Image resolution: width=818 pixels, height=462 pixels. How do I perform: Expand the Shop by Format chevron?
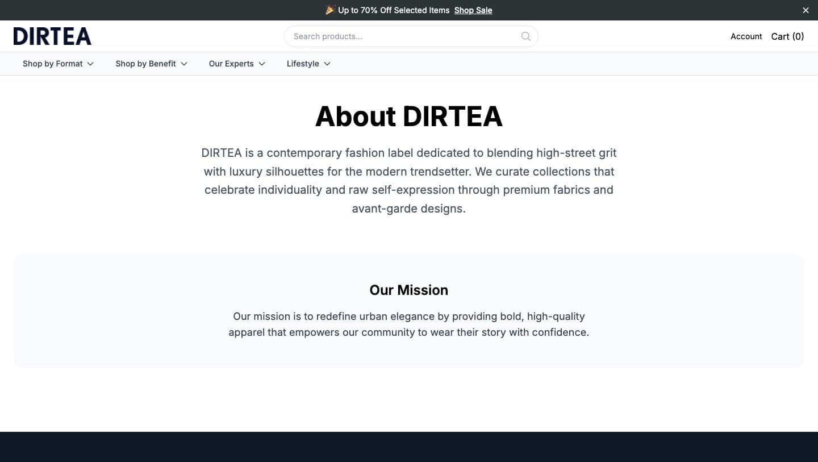coord(90,64)
